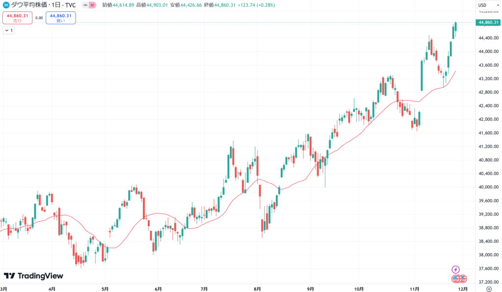
Task: Click the 8月 label on time axis
Action: pyautogui.click(x=257, y=289)
